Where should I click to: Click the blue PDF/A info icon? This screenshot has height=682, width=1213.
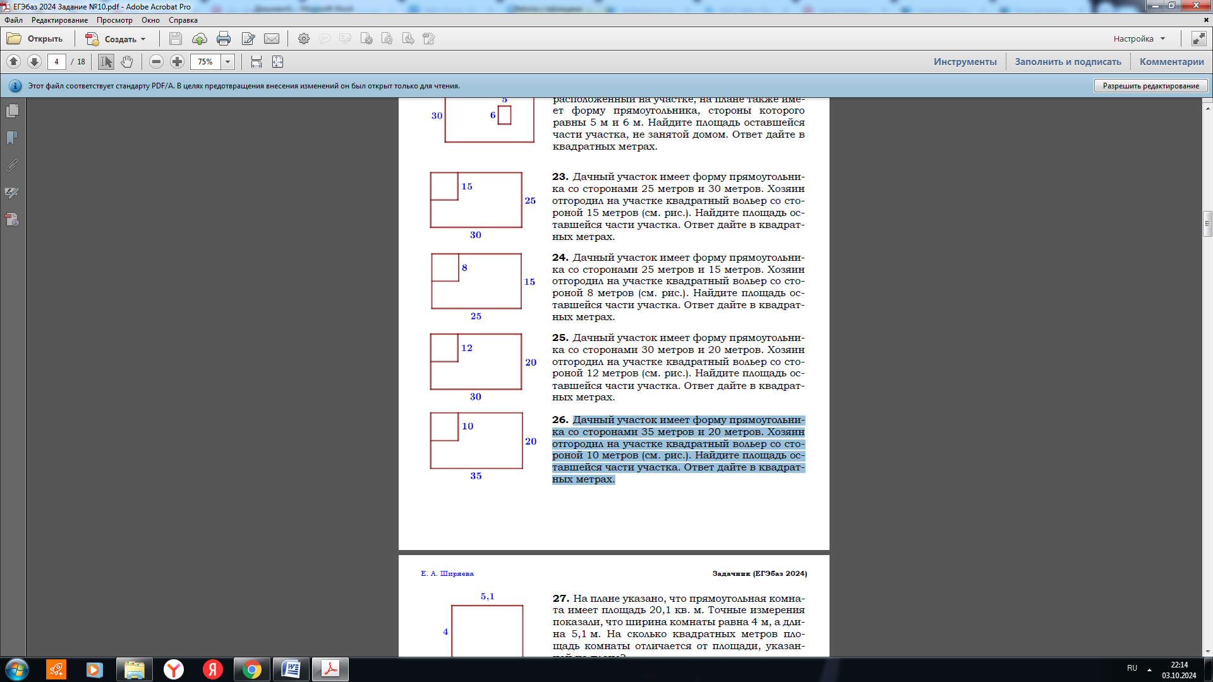(15, 86)
